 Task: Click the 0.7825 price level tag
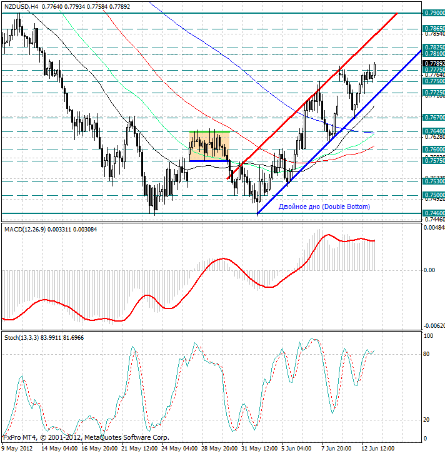point(434,47)
